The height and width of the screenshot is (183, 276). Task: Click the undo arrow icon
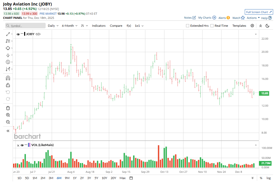pos(8,92)
